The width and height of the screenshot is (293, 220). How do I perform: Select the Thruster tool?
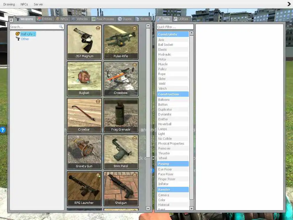[173, 153]
